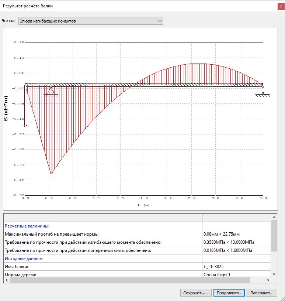Click the window resize grip in the corner
Viewport: 285px width, 301px height.
(282, 298)
